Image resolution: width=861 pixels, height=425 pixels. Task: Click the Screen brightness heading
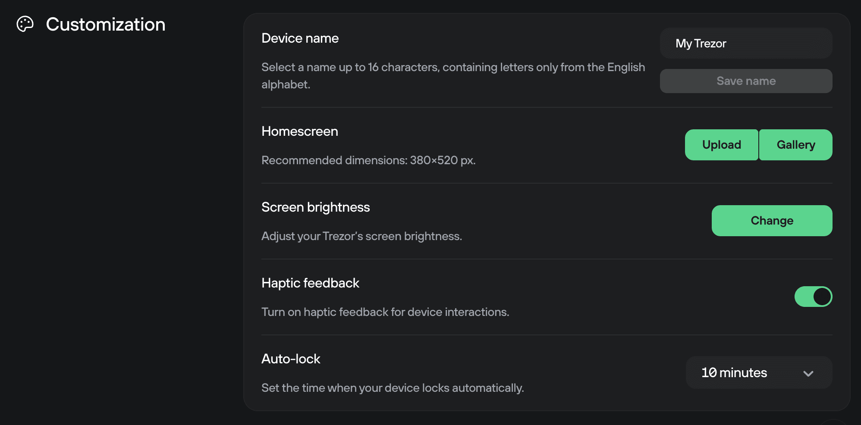tap(315, 207)
